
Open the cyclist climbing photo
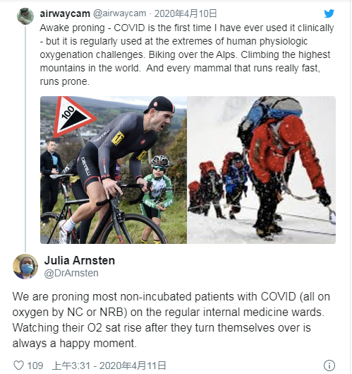114,170
